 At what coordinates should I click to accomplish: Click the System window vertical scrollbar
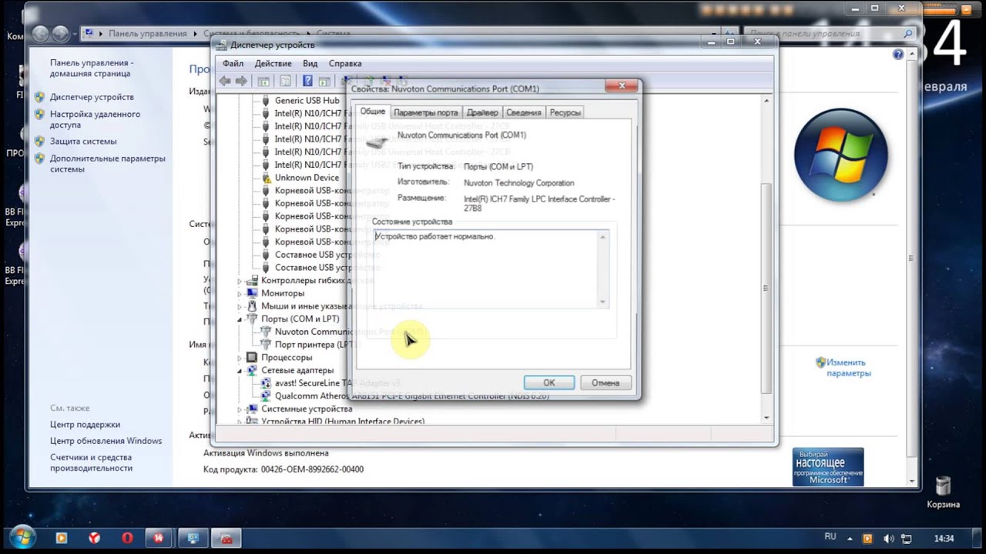pos(911,269)
